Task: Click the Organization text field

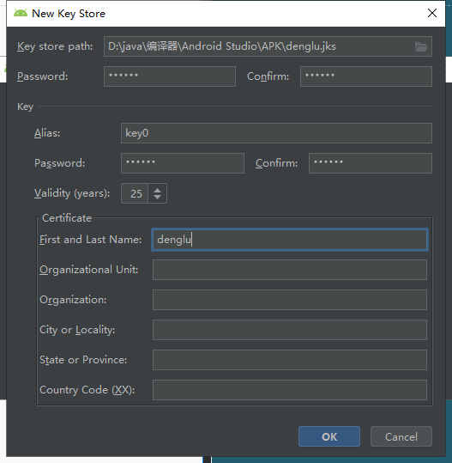Action: 290,300
